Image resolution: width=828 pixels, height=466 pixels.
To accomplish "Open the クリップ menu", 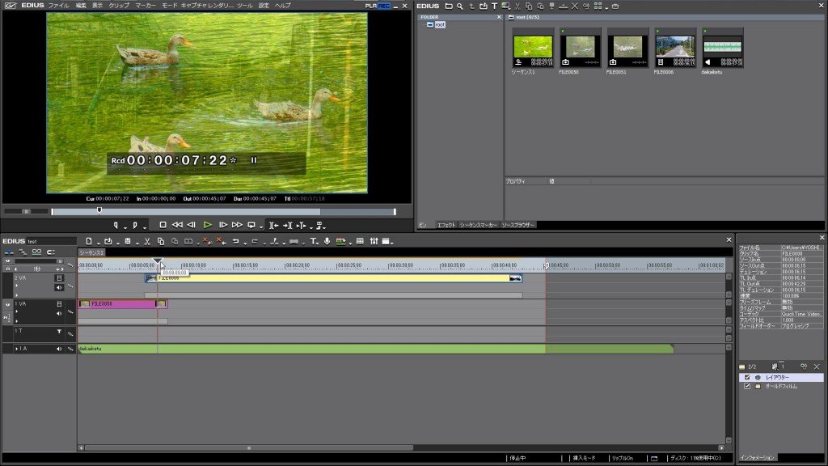I will tap(118, 6).
